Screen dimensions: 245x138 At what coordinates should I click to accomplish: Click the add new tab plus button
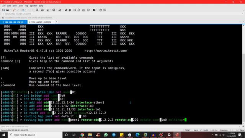[x=56, y=22]
